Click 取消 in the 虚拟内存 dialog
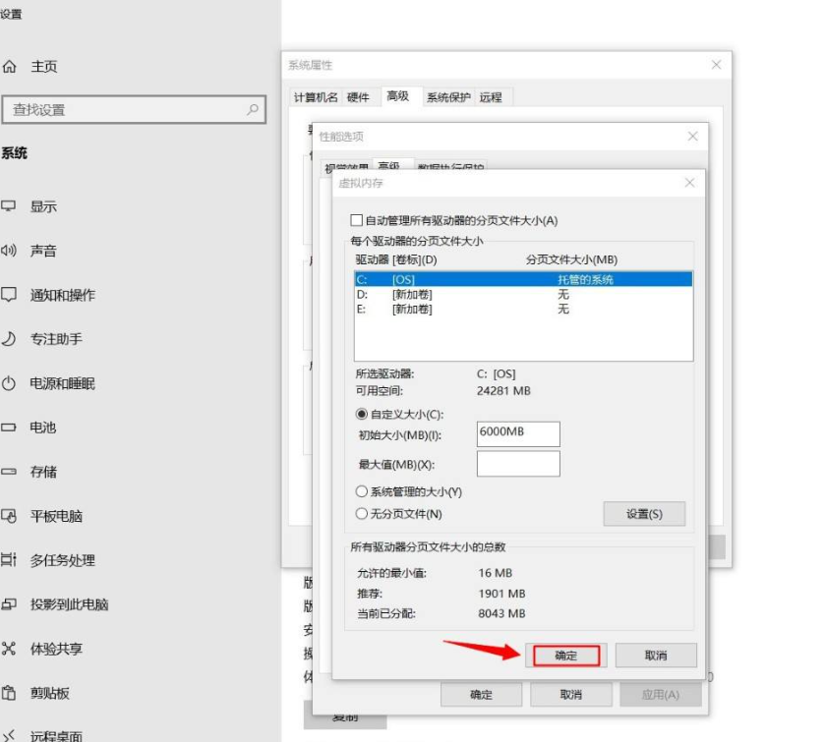 656,656
